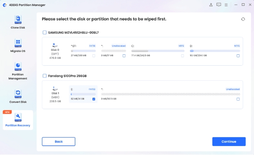
Task: Close the 4DDiG Partition Manager window
Action: pos(250,5)
